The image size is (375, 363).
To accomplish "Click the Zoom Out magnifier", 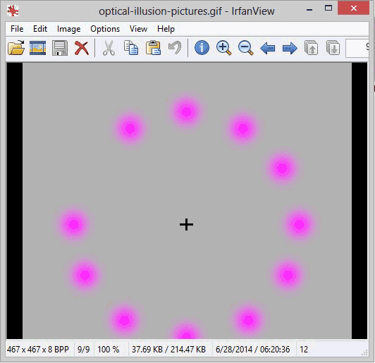I will 246,48.
